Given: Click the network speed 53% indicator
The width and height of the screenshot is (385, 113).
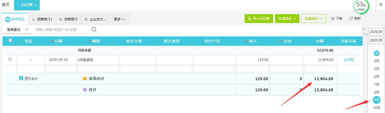Looking at the screenshot, I should pos(361,6).
